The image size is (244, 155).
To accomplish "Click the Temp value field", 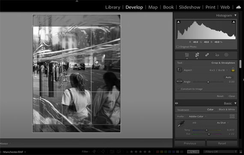I will click(230, 130).
